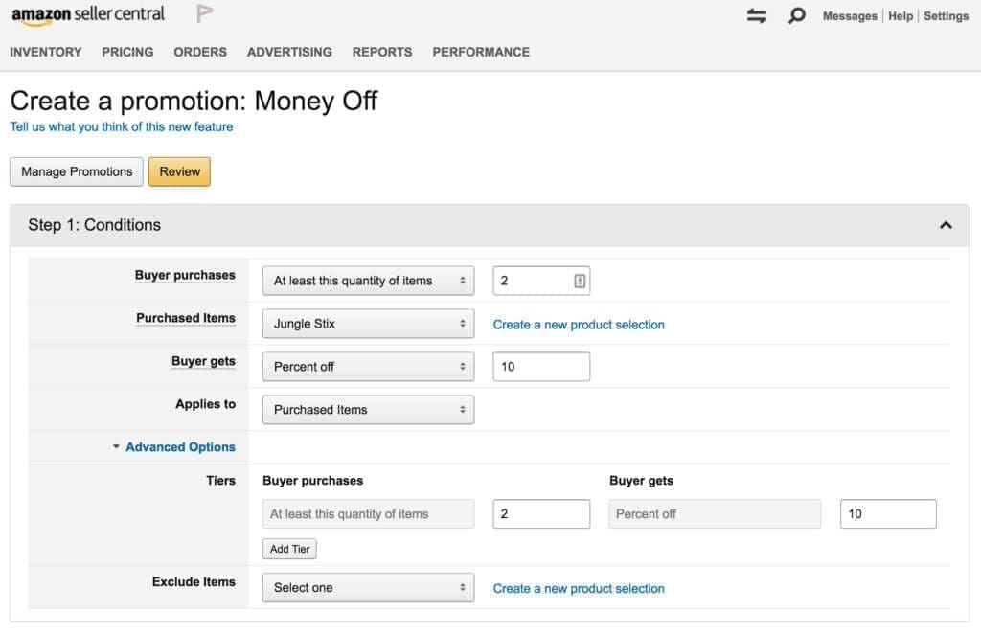The height and width of the screenshot is (634, 981).
Task: Open search via the magnifying glass icon
Action: tap(796, 15)
